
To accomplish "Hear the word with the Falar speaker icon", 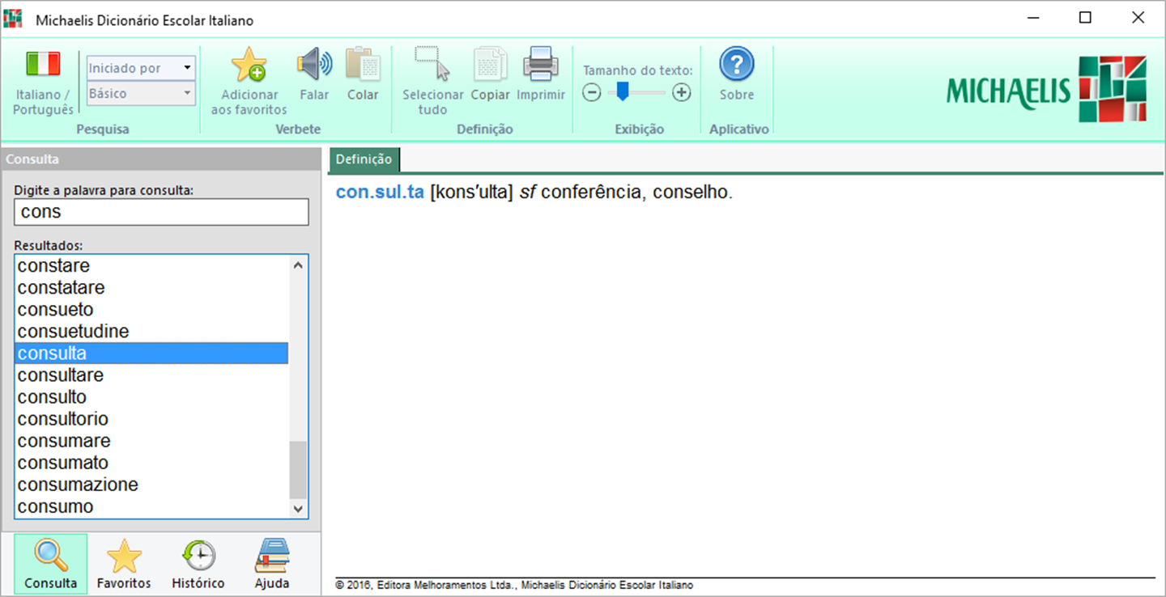I will (x=314, y=74).
